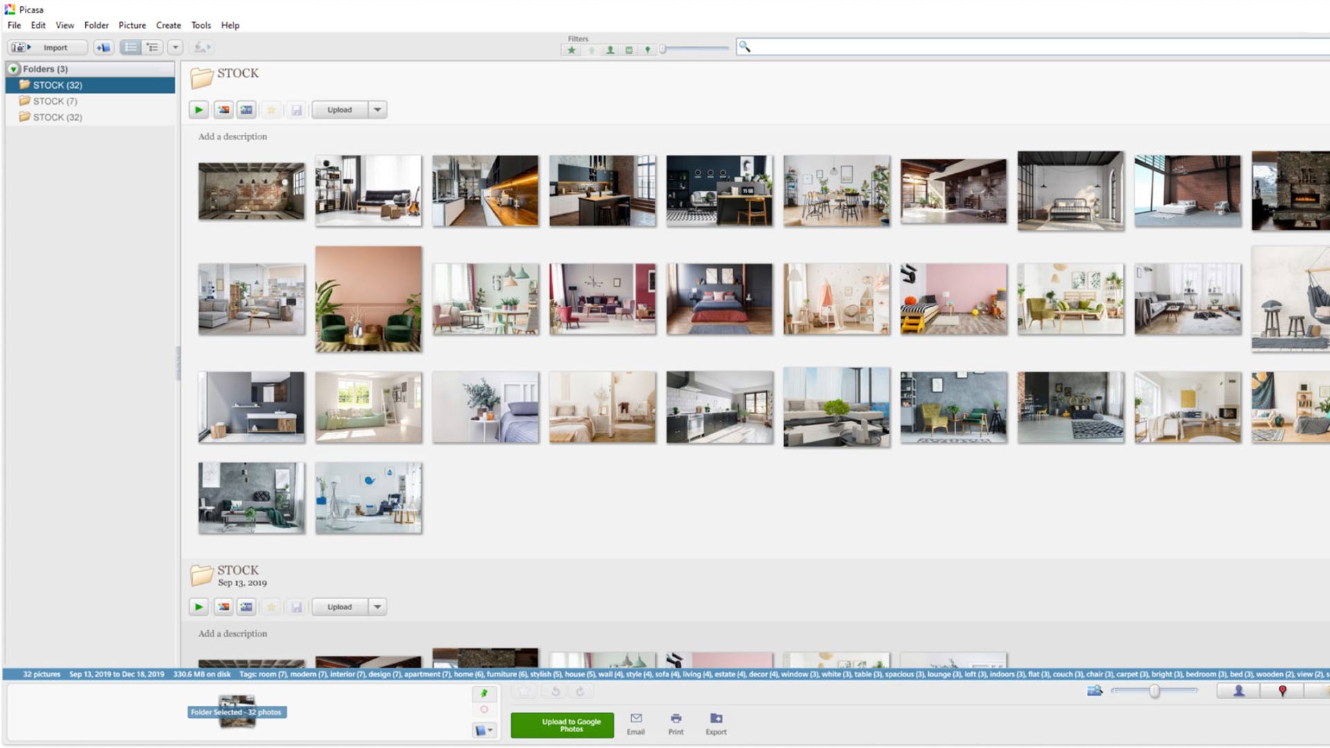1330x748 pixels.
Task: Toggle the uploaded photos filter
Action: pos(591,50)
